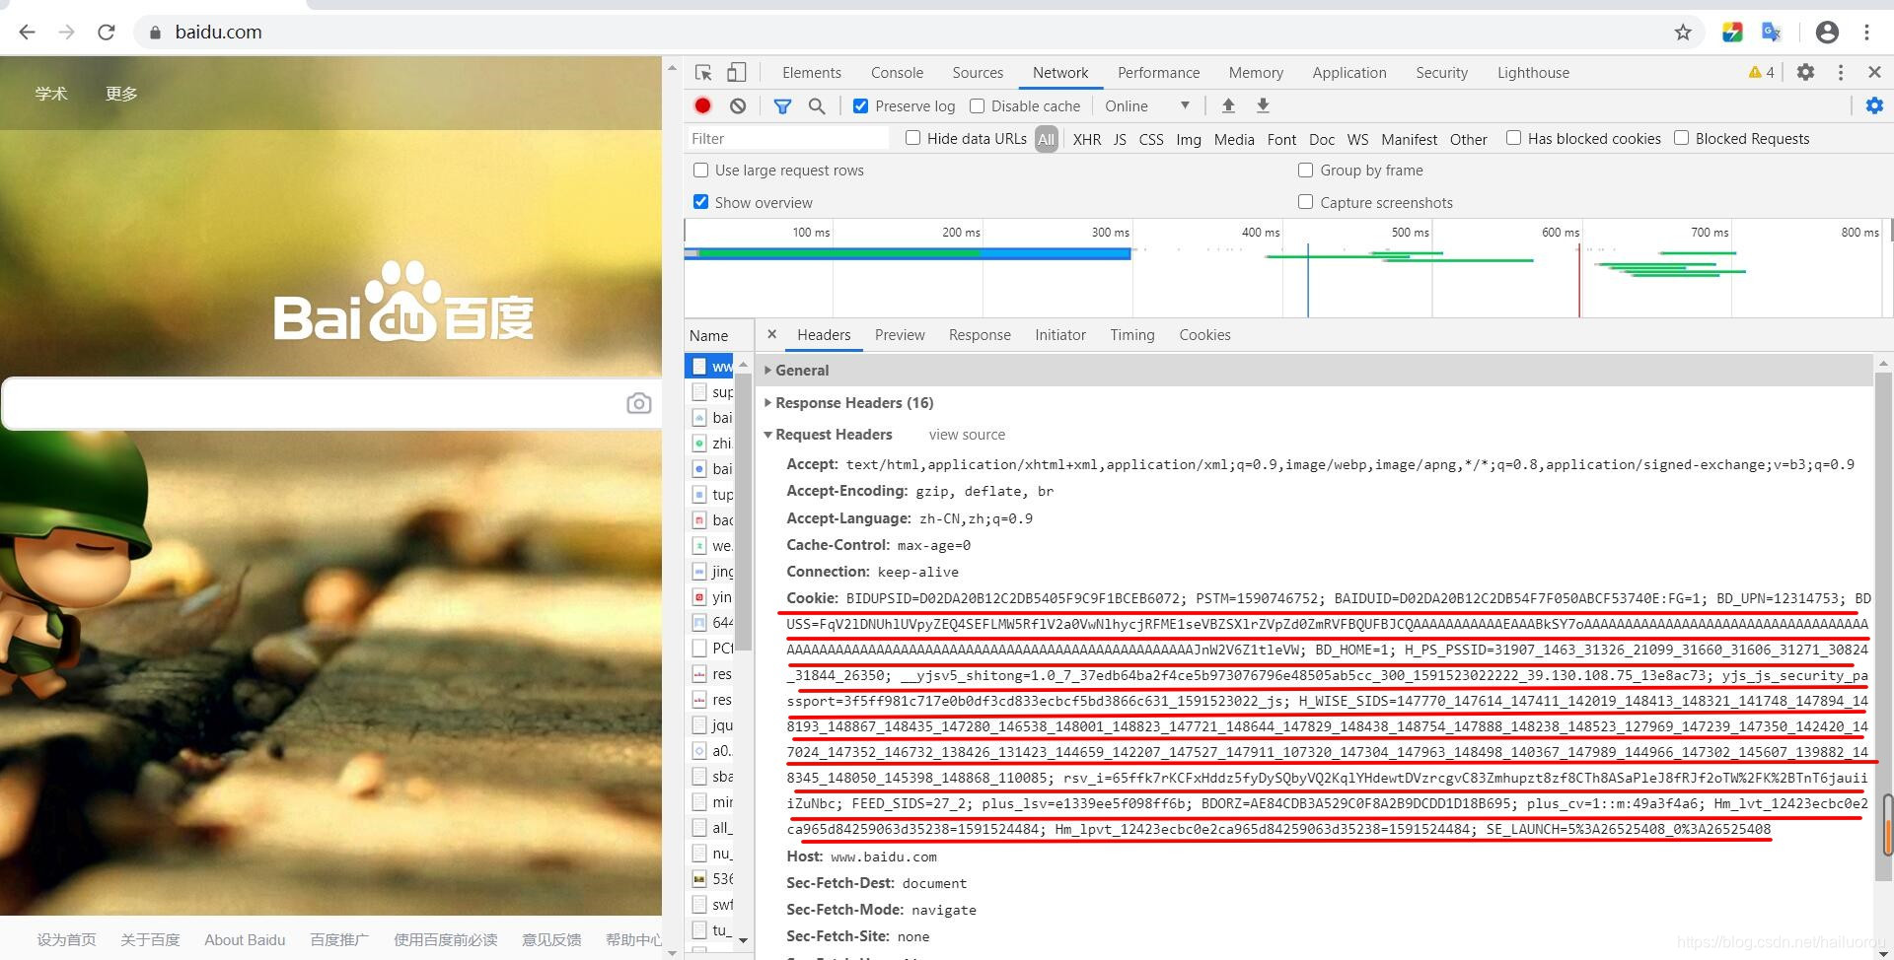Filter requests by JS

[1120, 139]
